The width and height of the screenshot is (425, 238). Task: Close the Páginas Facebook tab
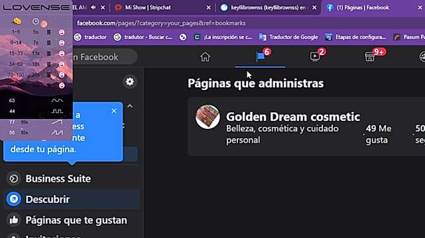(420, 8)
